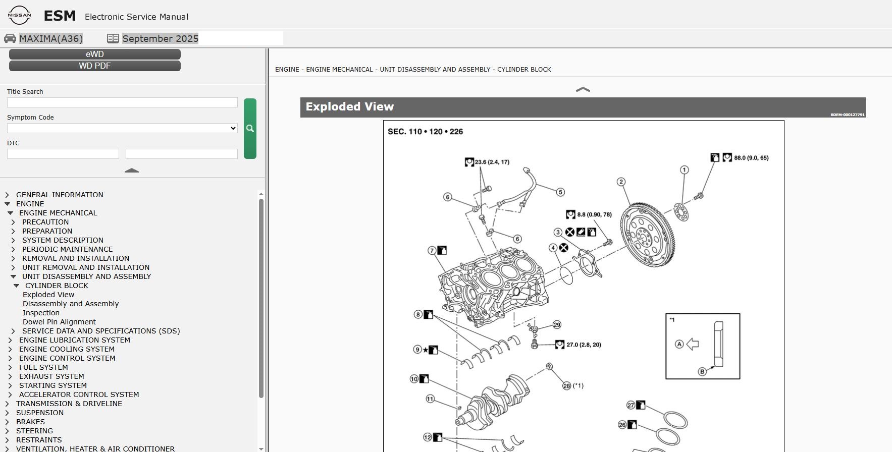The image size is (892, 452).
Task: Click tree panel scrollbar up arrow
Action: (261, 194)
